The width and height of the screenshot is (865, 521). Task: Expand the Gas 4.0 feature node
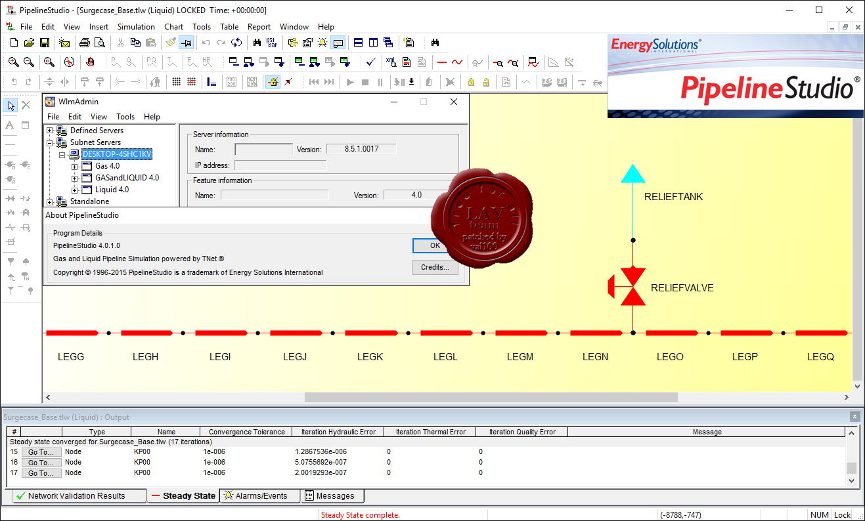74,166
